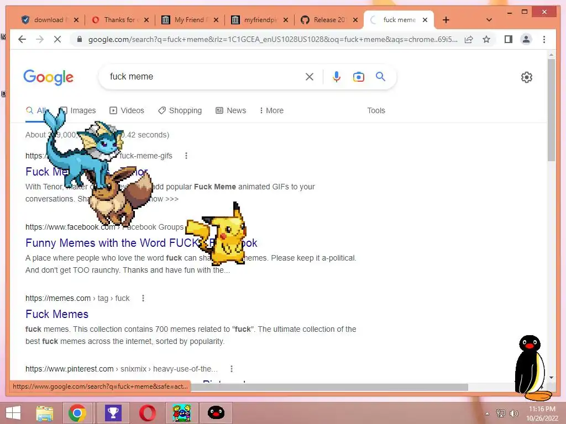Start voice search with microphone icon
The image size is (566, 424).
click(337, 76)
